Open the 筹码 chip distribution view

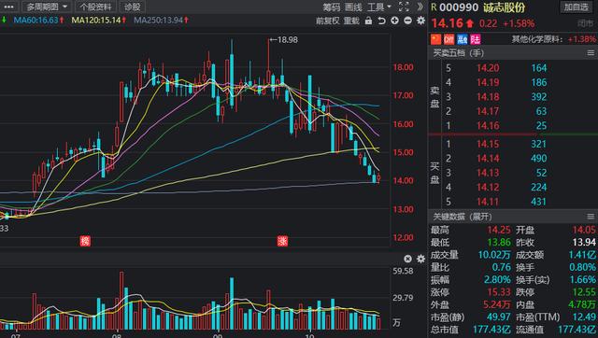point(331,7)
